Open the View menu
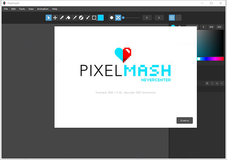The width and height of the screenshot is (227, 160). point(31,9)
